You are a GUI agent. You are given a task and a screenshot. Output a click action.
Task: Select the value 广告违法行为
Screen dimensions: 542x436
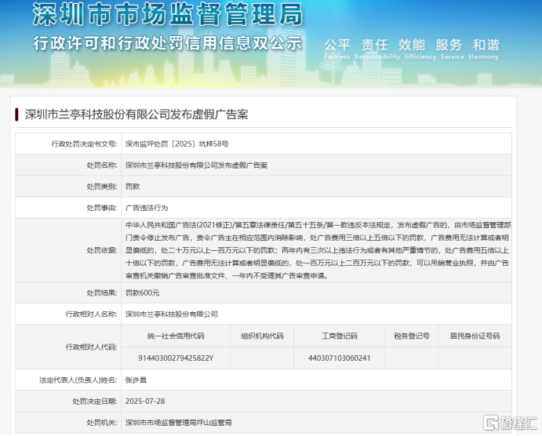[147, 208]
